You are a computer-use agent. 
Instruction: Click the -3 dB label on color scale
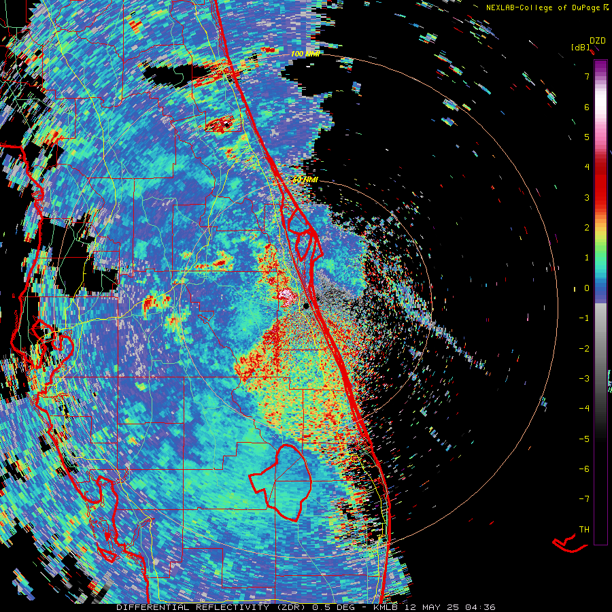point(584,378)
